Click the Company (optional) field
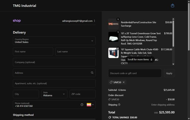Image resolution: width=190 pixels, height=120 pixels. click(x=54, y=62)
